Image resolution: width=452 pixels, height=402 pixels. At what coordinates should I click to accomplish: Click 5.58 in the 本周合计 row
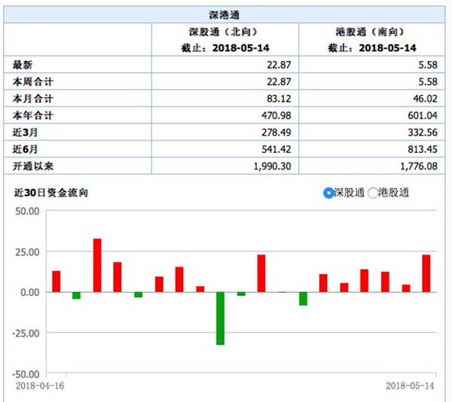click(428, 82)
